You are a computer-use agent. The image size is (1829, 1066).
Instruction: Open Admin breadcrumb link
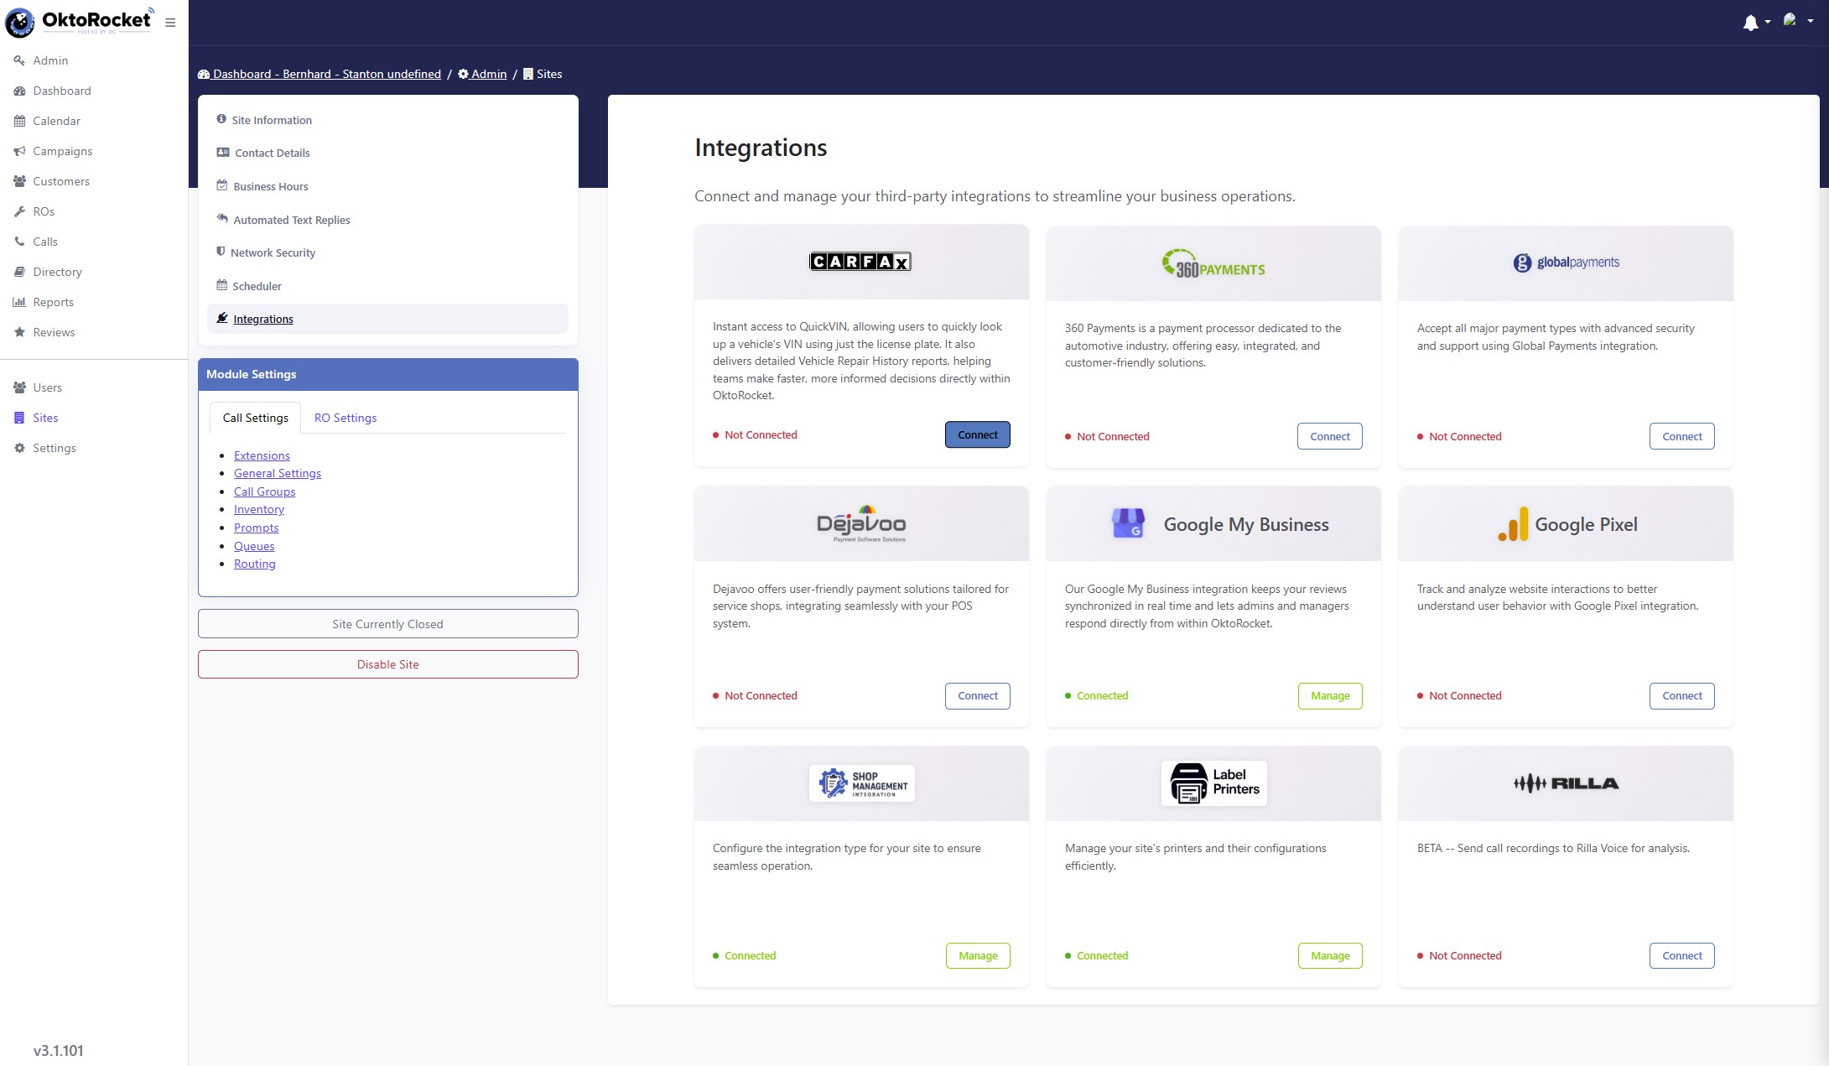click(x=482, y=74)
